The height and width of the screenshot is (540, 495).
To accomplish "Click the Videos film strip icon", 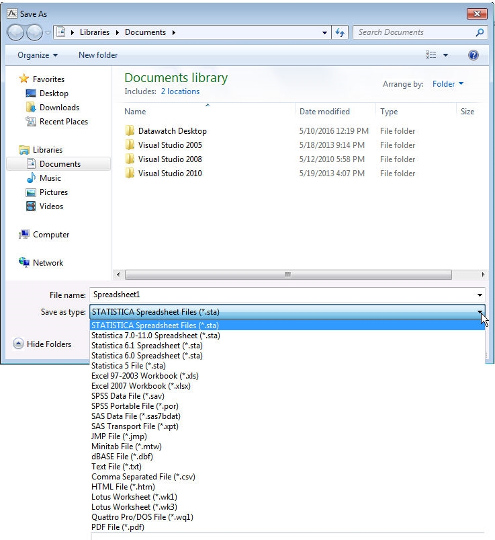I will (x=31, y=206).
